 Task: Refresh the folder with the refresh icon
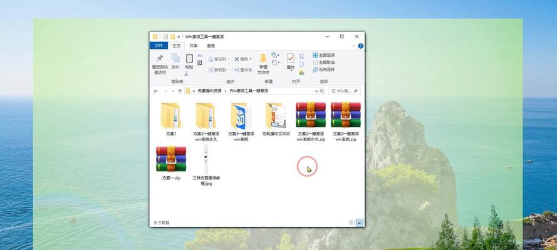(x=322, y=91)
